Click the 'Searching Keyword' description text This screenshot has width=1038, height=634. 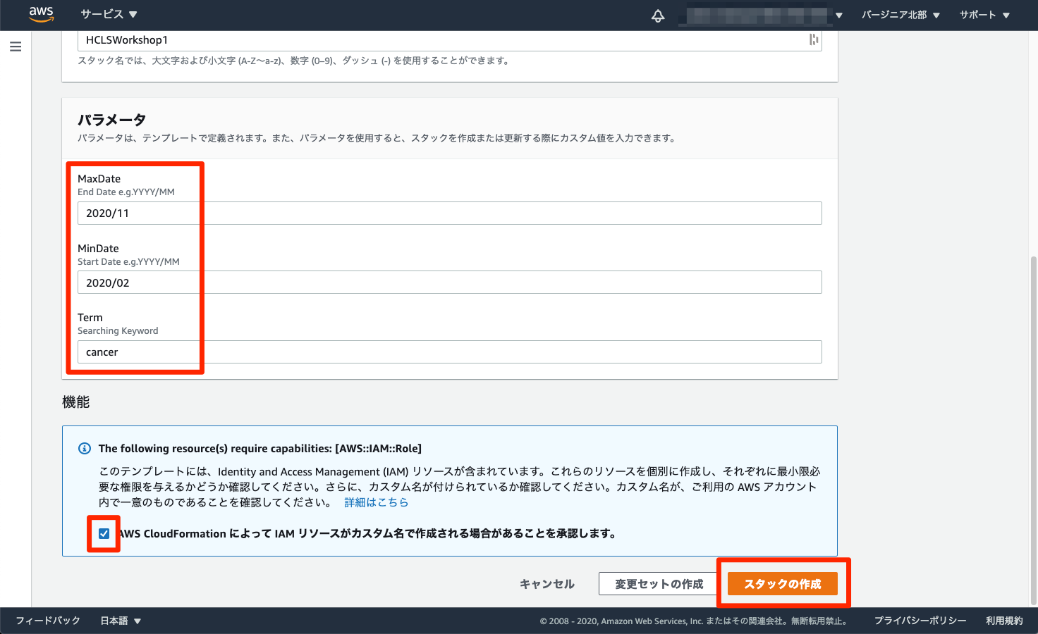[118, 331]
